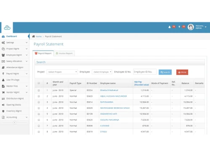Open Distribution Mgmt in sidebar
Screen dimensions: 210x157
(15, 98)
